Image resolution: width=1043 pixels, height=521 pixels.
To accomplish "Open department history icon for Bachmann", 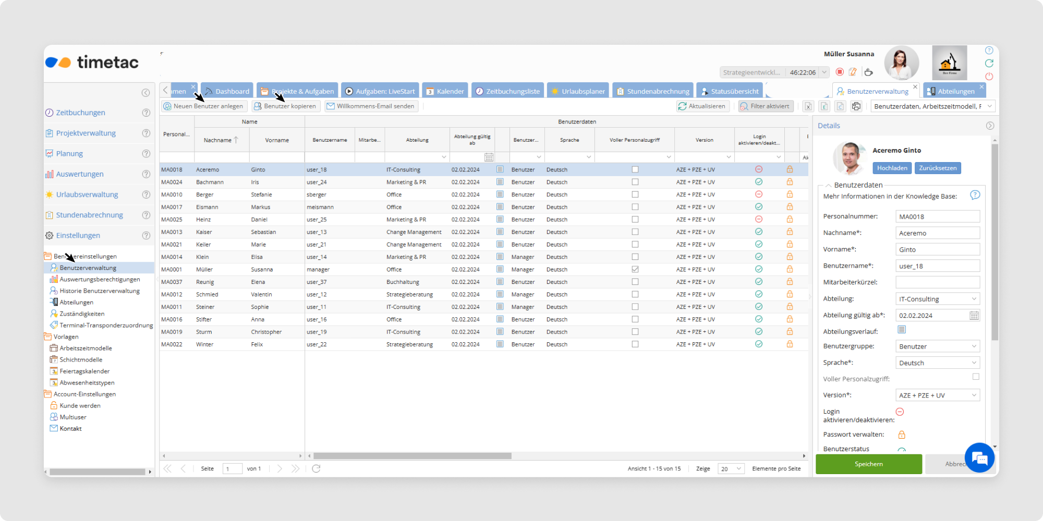I will (x=500, y=182).
